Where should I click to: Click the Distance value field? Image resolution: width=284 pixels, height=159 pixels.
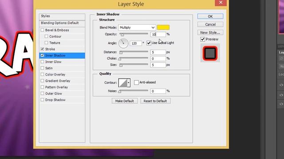[158, 52]
